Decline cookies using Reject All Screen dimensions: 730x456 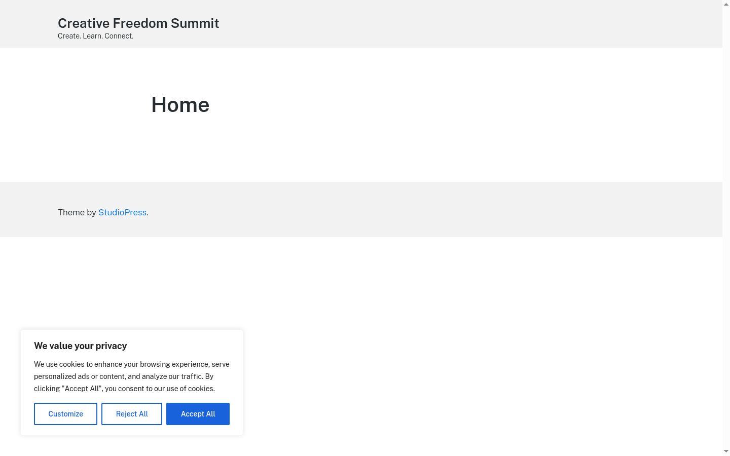point(132,414)
